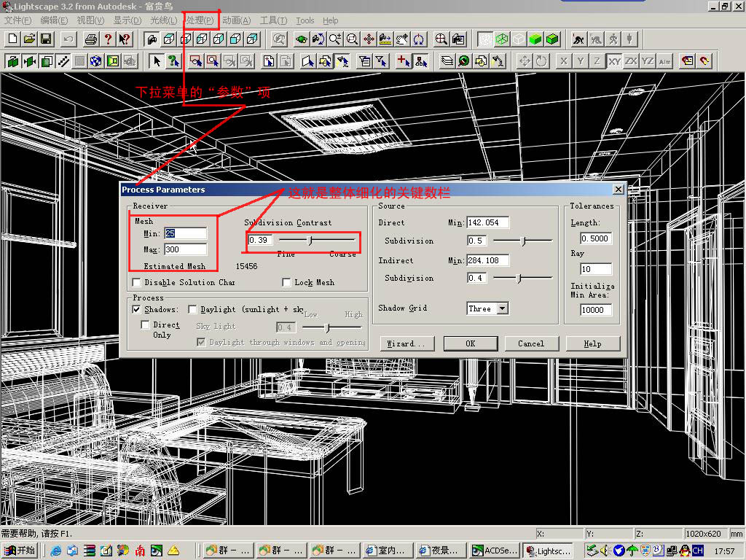
Task: Click the Subdivision Contrast slider handle
Action: pos(310,240)
